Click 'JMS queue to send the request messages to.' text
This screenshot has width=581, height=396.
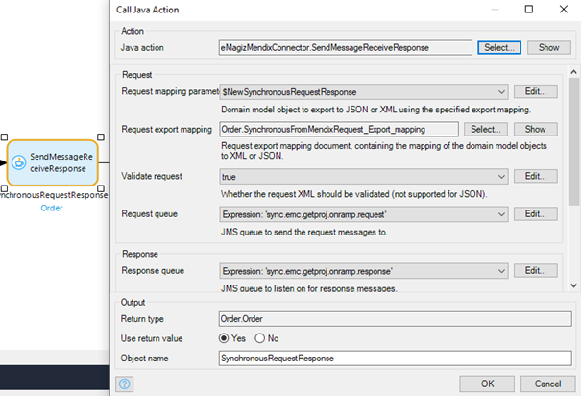pyautogui.click(x=304, y=232)
